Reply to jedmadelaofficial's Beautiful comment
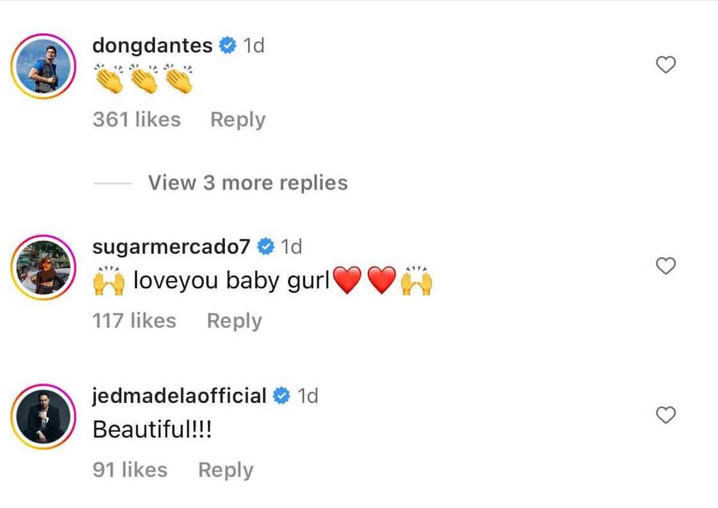 tap(226, 470)
